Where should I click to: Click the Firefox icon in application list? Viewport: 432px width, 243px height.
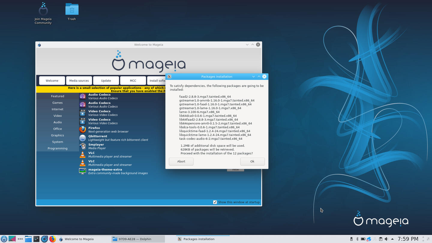pyautogui.click(x=82, y=130)
